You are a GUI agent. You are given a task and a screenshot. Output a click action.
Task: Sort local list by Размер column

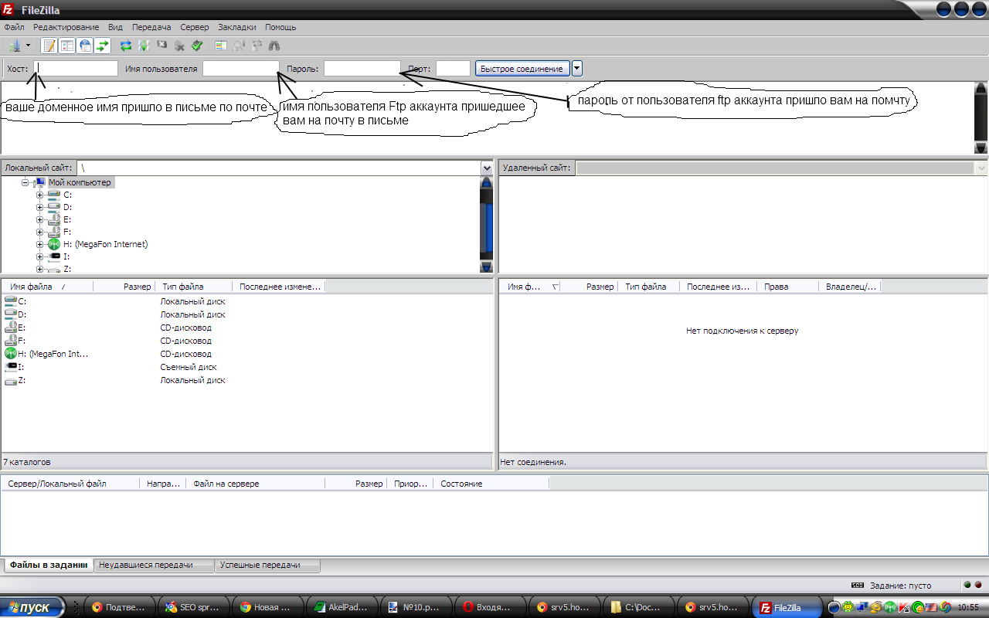tap(124, 287)
